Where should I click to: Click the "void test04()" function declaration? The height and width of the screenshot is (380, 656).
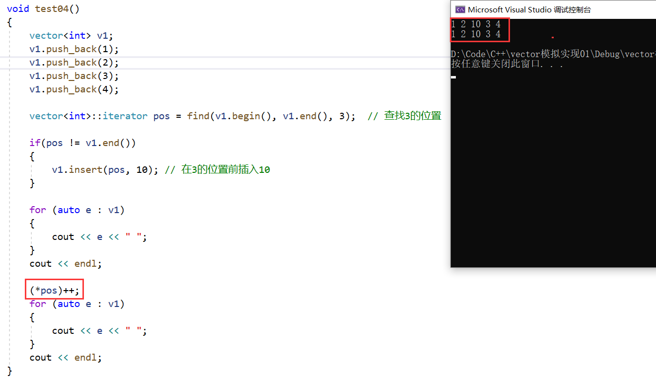click(x=43, y=9)
